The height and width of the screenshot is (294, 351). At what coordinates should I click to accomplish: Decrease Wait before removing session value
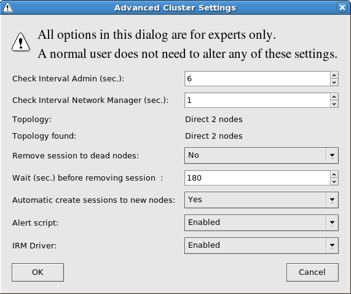pos(334,182)
